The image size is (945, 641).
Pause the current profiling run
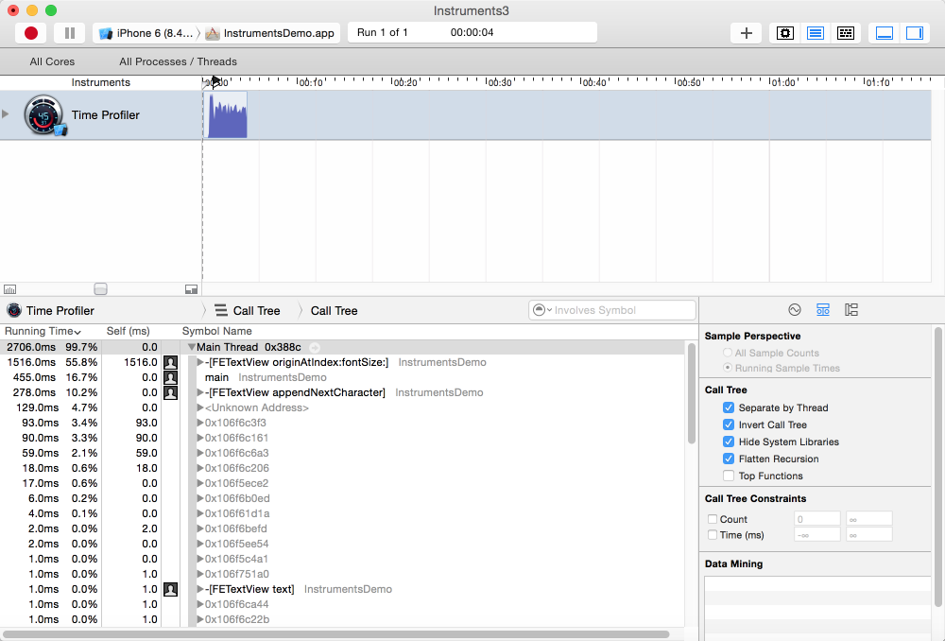click(69, 33)
